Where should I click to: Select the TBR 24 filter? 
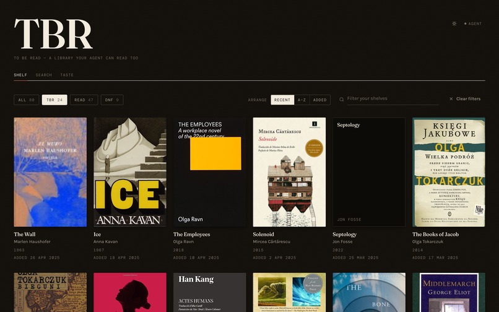54,100
